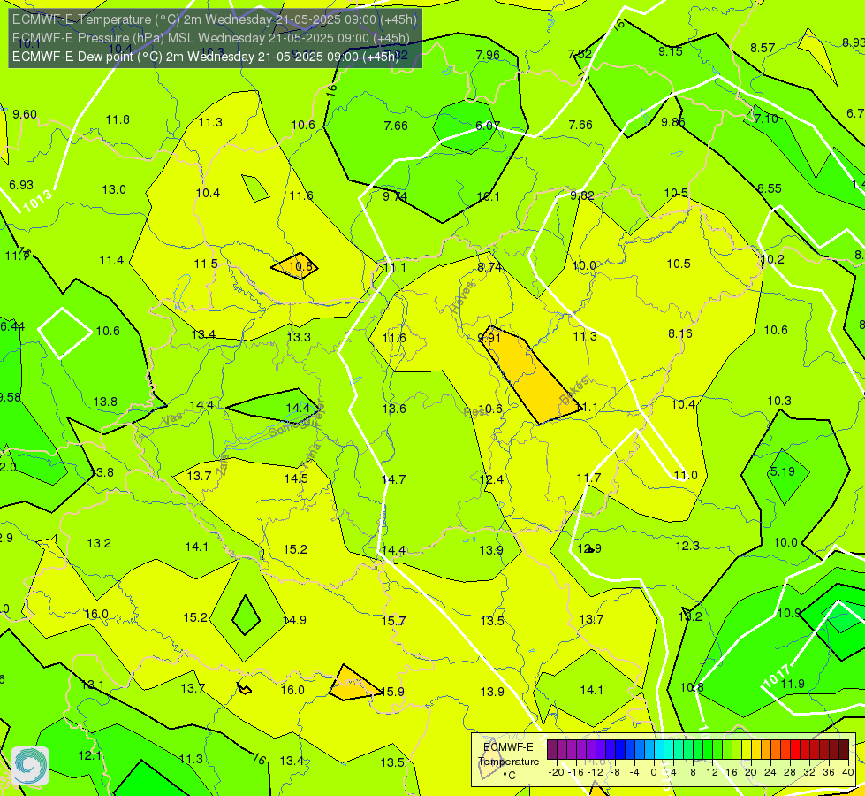
Task: Click the Heves county label
Action: [x=462, y=297]
